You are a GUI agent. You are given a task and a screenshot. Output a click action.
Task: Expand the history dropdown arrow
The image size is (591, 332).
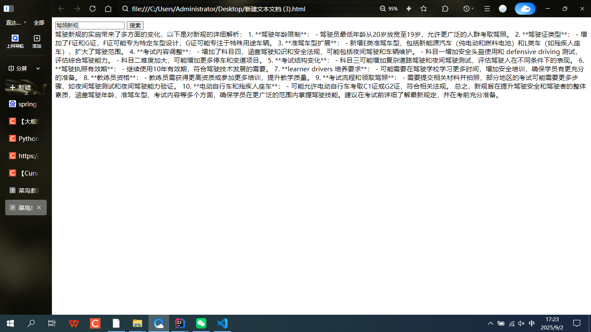pos(472,9)
